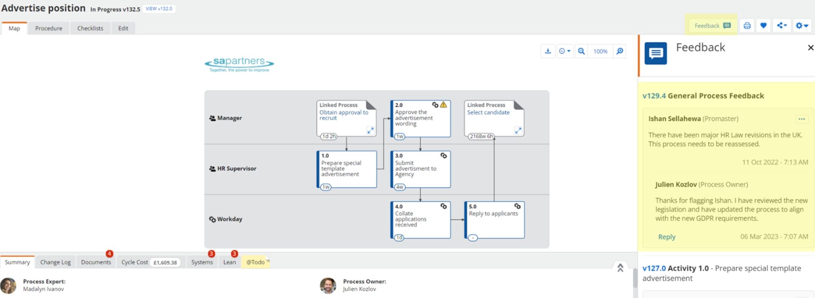Viewport: 815px width, 298px height.
Task: Open the three-dots menu on Ishan's comment
Action: point(801,119)
